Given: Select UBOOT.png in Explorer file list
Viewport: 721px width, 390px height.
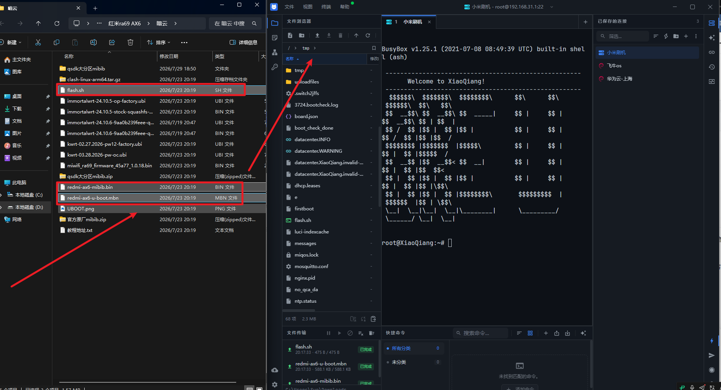Looking at the screenshot, I should pos(162,209).
